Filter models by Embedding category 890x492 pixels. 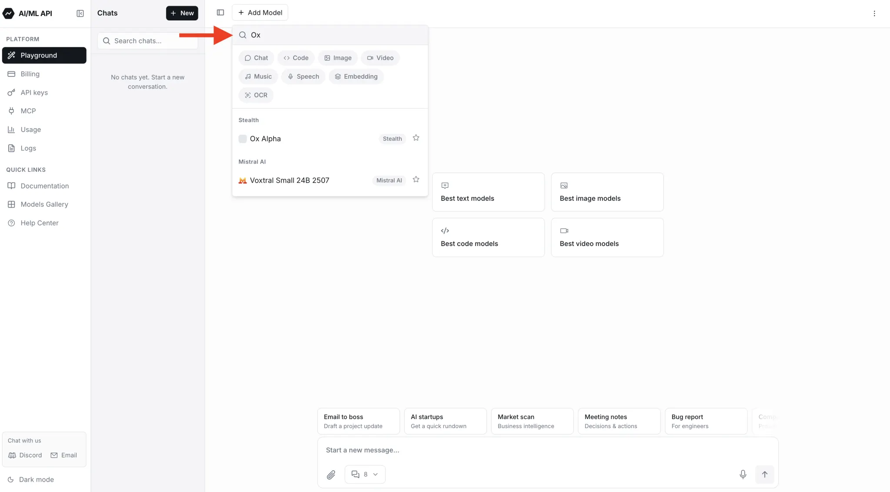tap(356, 76)
